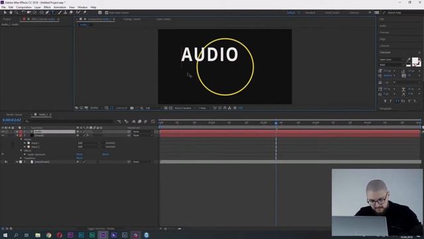Screen dimensions: 424x239
Task: Select the Eraser tool
Action: pos(71,13)
